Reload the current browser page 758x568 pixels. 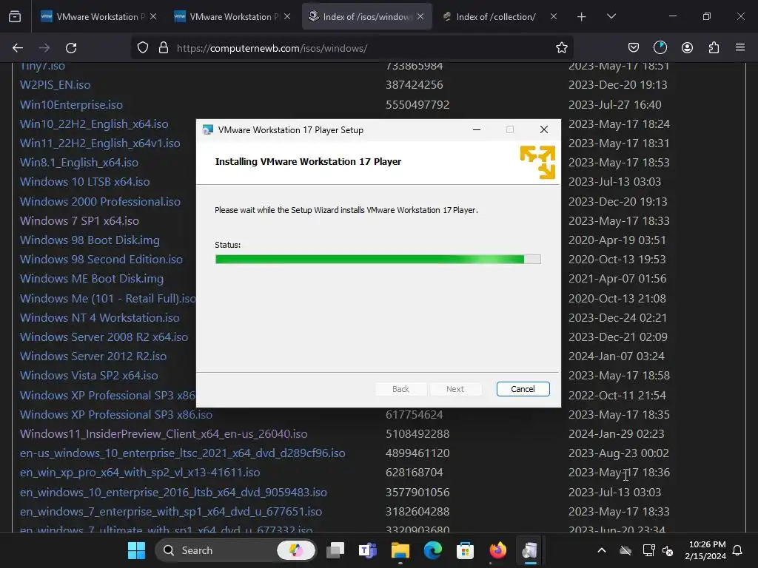click(71, 48)
